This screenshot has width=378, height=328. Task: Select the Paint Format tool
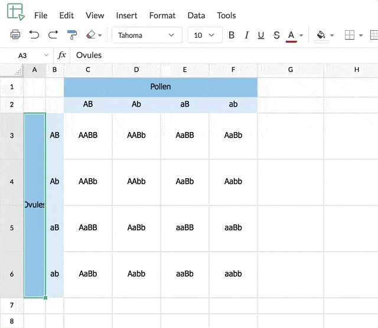tap(72, 35)
